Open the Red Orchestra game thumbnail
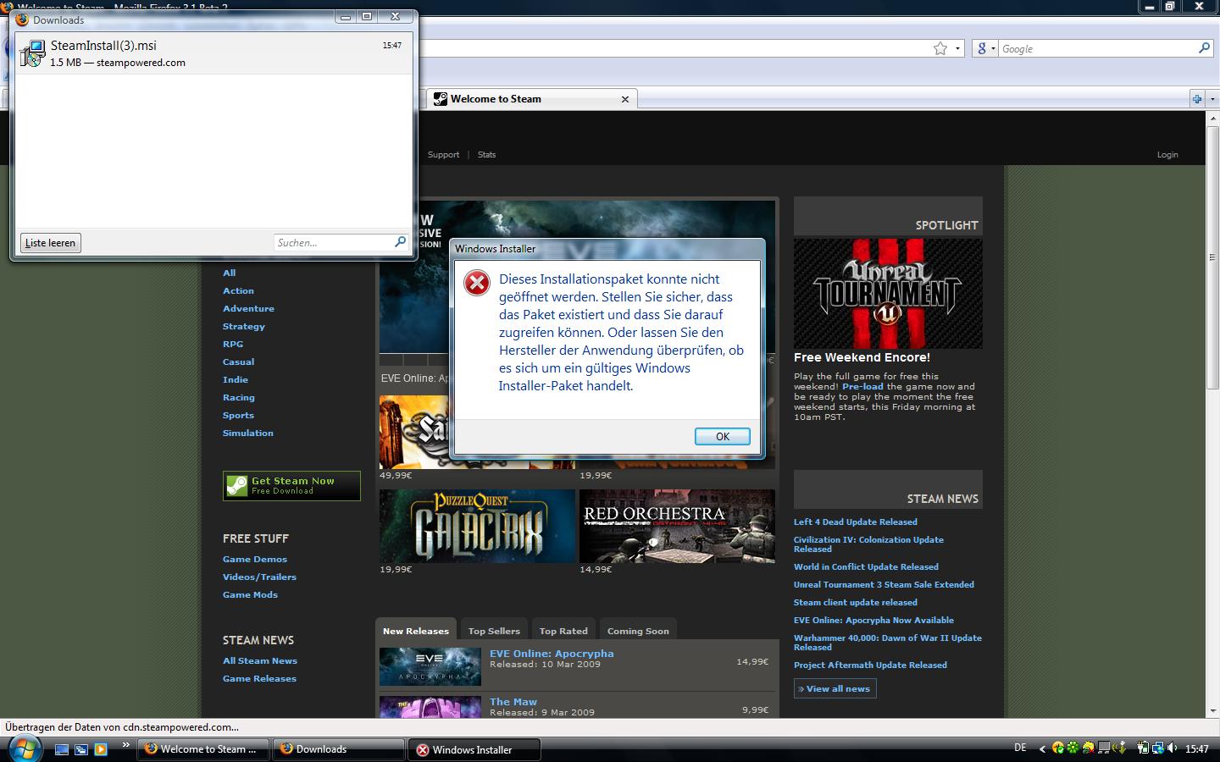The height and width of the screenshot is (762, 1220). (677, 526)
